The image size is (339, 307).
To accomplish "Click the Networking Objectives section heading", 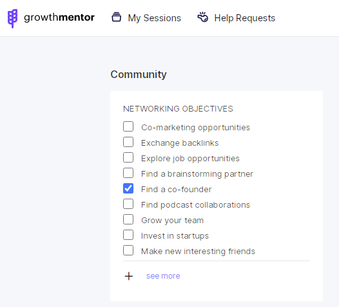I will pyautogui.click(x=178, y=108).
